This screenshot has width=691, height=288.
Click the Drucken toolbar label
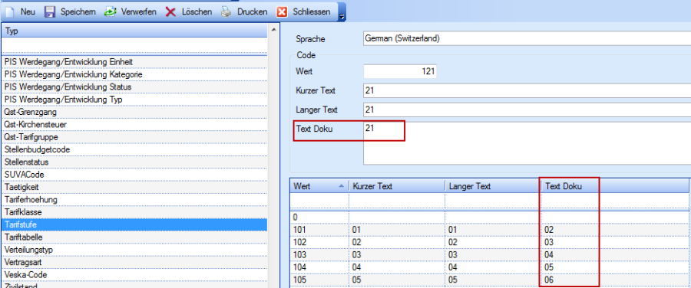coord(252,11)
